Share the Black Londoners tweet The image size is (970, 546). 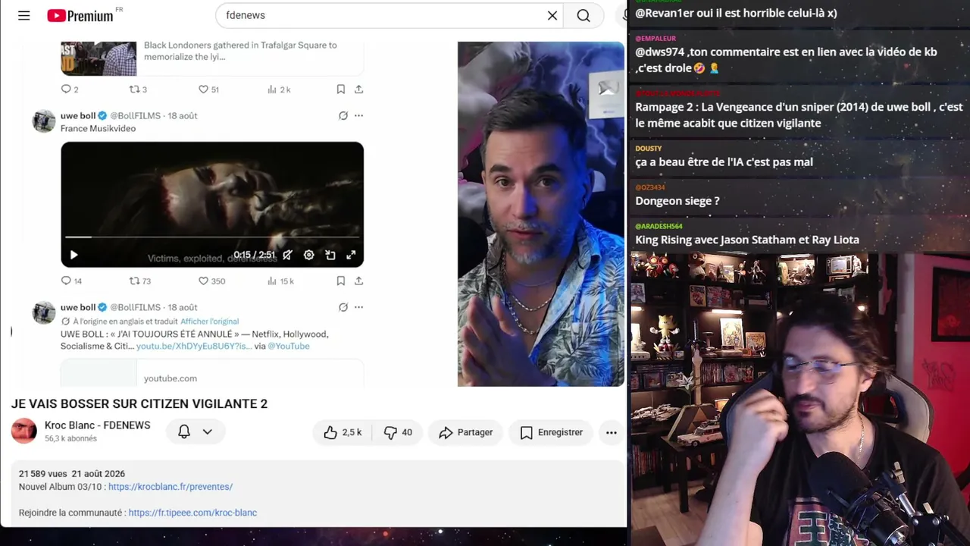tap(358, 89)
